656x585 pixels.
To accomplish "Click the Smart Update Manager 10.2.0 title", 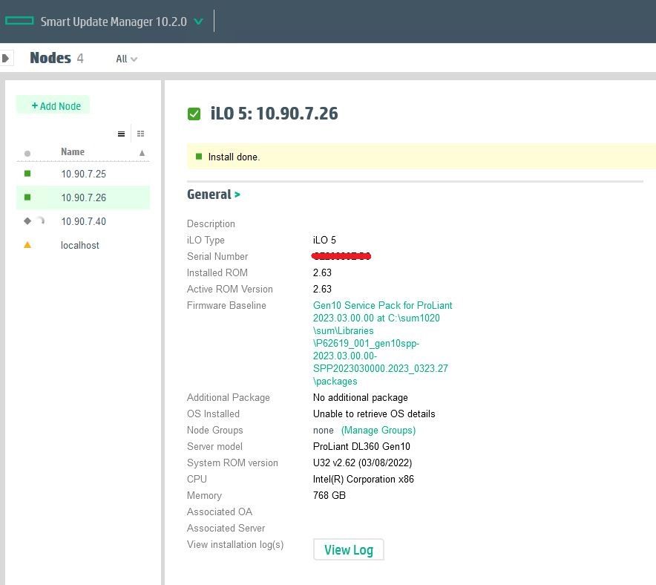I will [x=114, y=22].
